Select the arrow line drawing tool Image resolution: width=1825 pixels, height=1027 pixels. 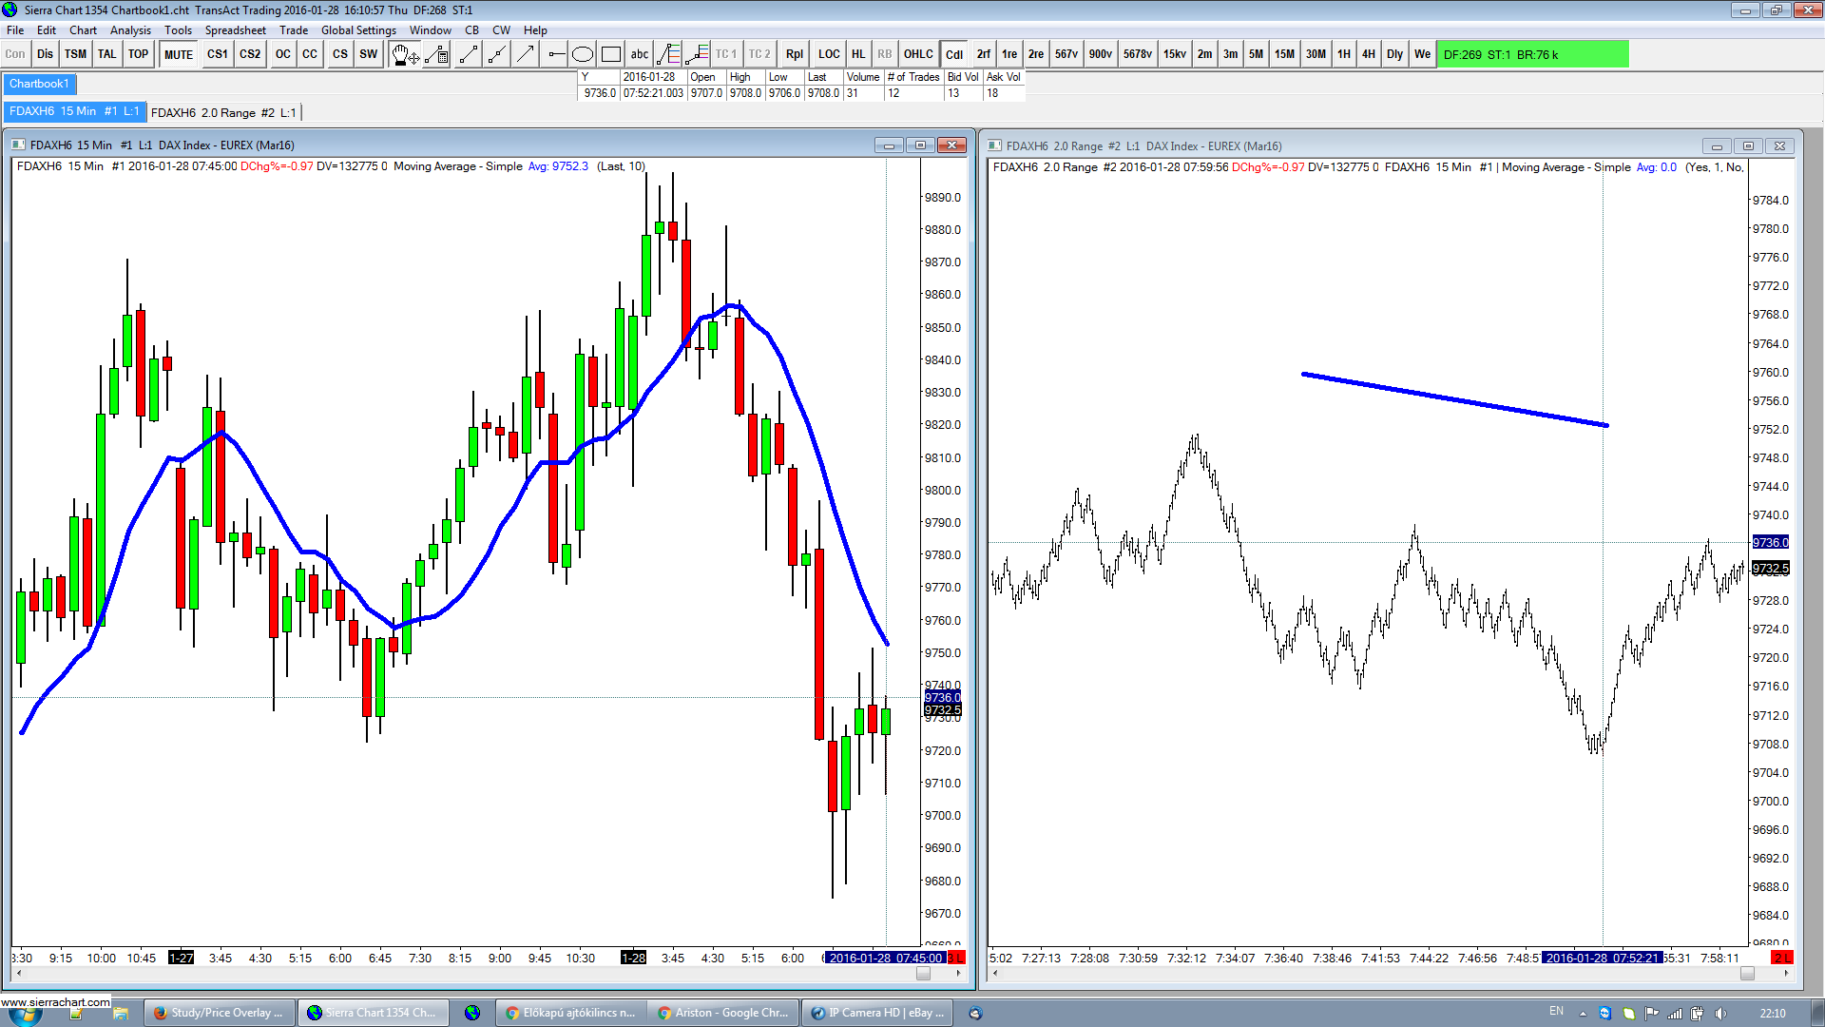pos(526,54)
